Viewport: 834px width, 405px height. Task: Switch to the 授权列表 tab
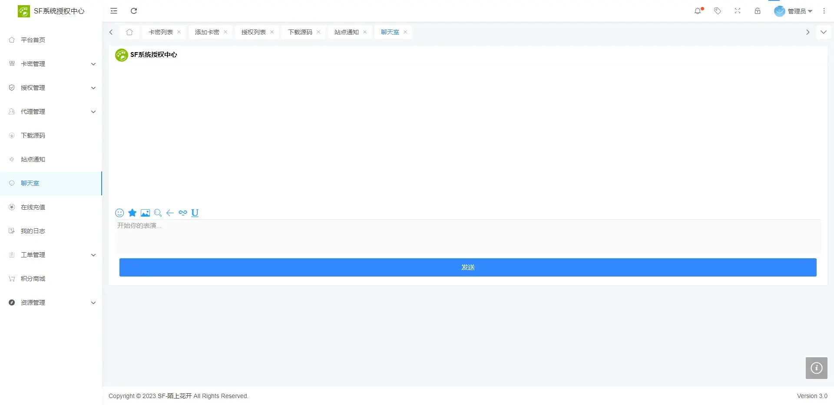click(253, 32)
